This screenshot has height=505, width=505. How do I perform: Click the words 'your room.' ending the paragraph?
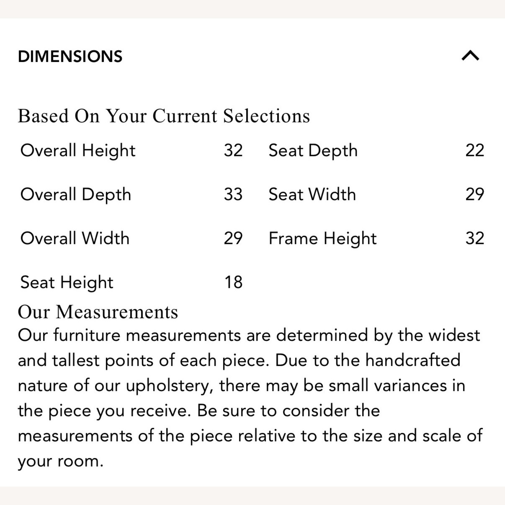[61, 461]
